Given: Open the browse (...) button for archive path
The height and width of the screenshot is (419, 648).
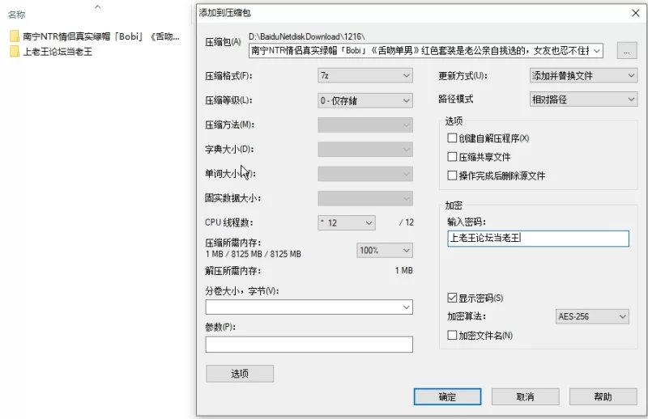Looking at the screenshot, I should click(x=627, y=51).
